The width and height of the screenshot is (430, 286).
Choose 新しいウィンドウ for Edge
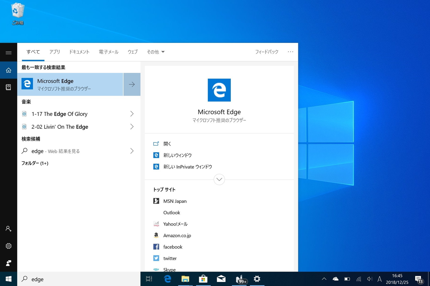pyautogui.click(x=177, y=155)
